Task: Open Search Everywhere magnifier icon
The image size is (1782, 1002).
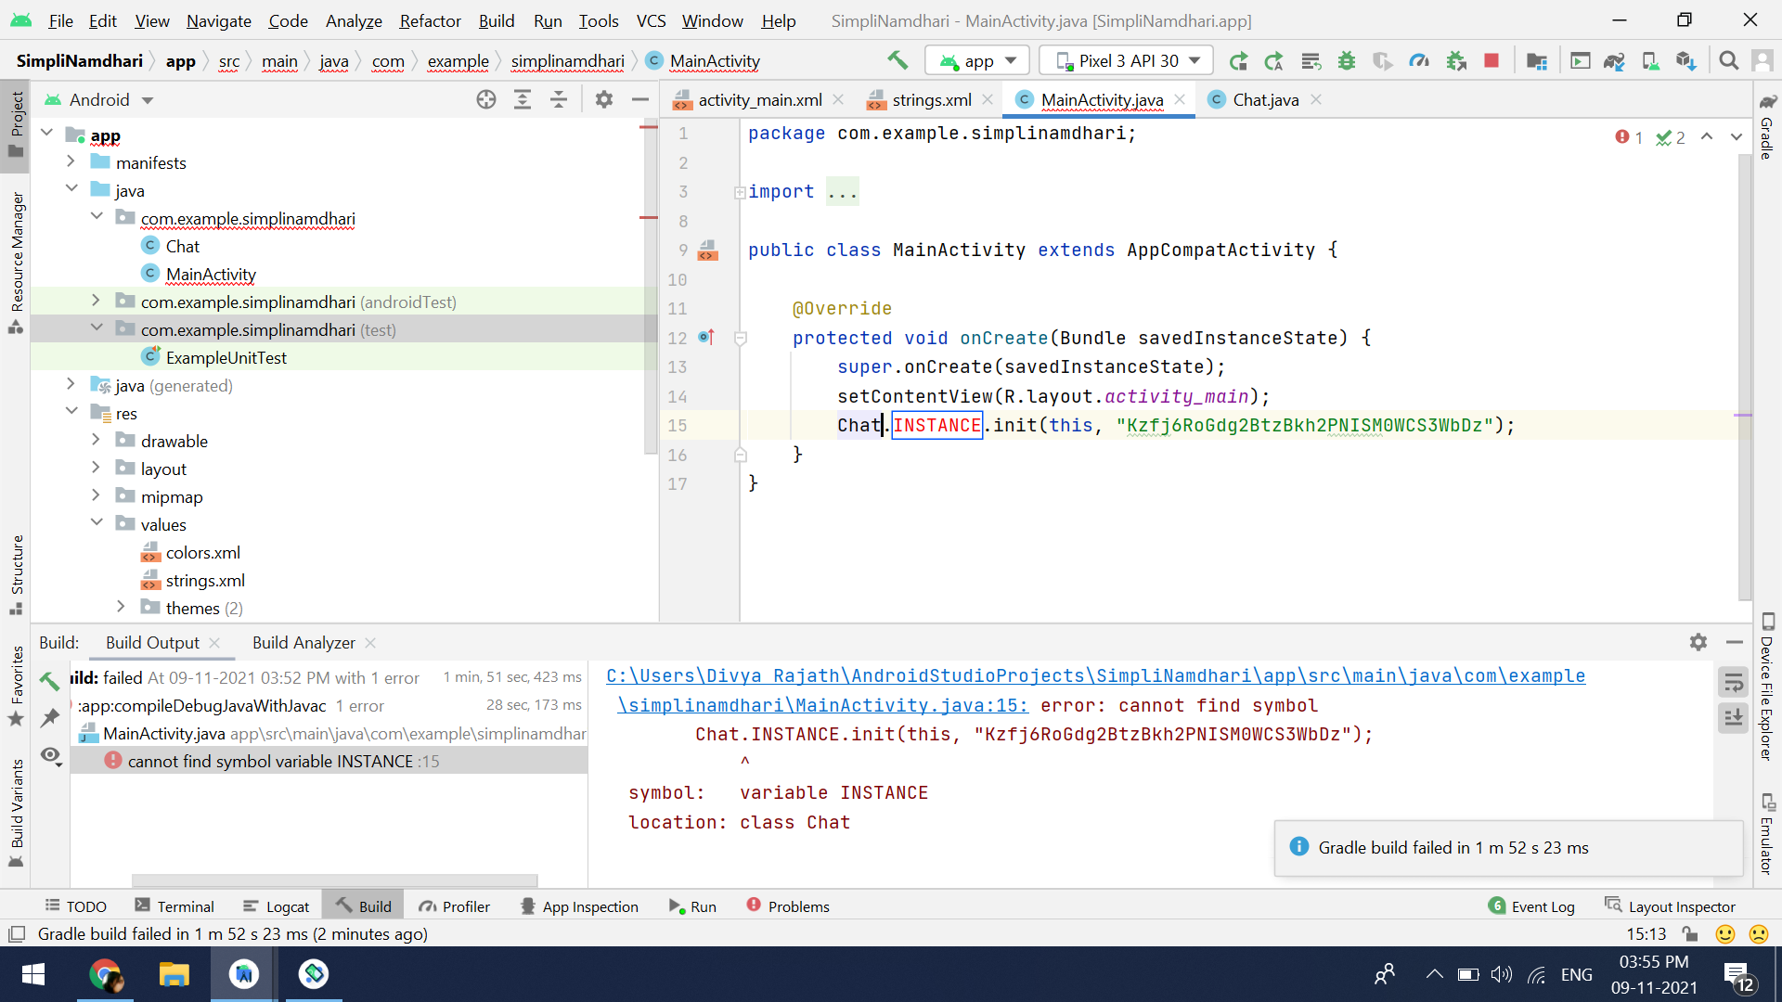Action: (1728, 60)
